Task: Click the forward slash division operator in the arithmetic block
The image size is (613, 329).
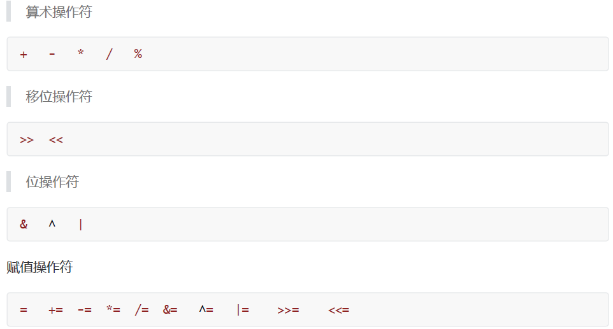Action: click(x=109, y=54)
